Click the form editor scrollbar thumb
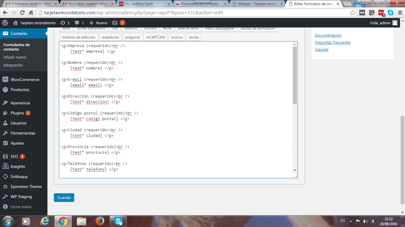 pyautogui.click(x=295, y=75)
